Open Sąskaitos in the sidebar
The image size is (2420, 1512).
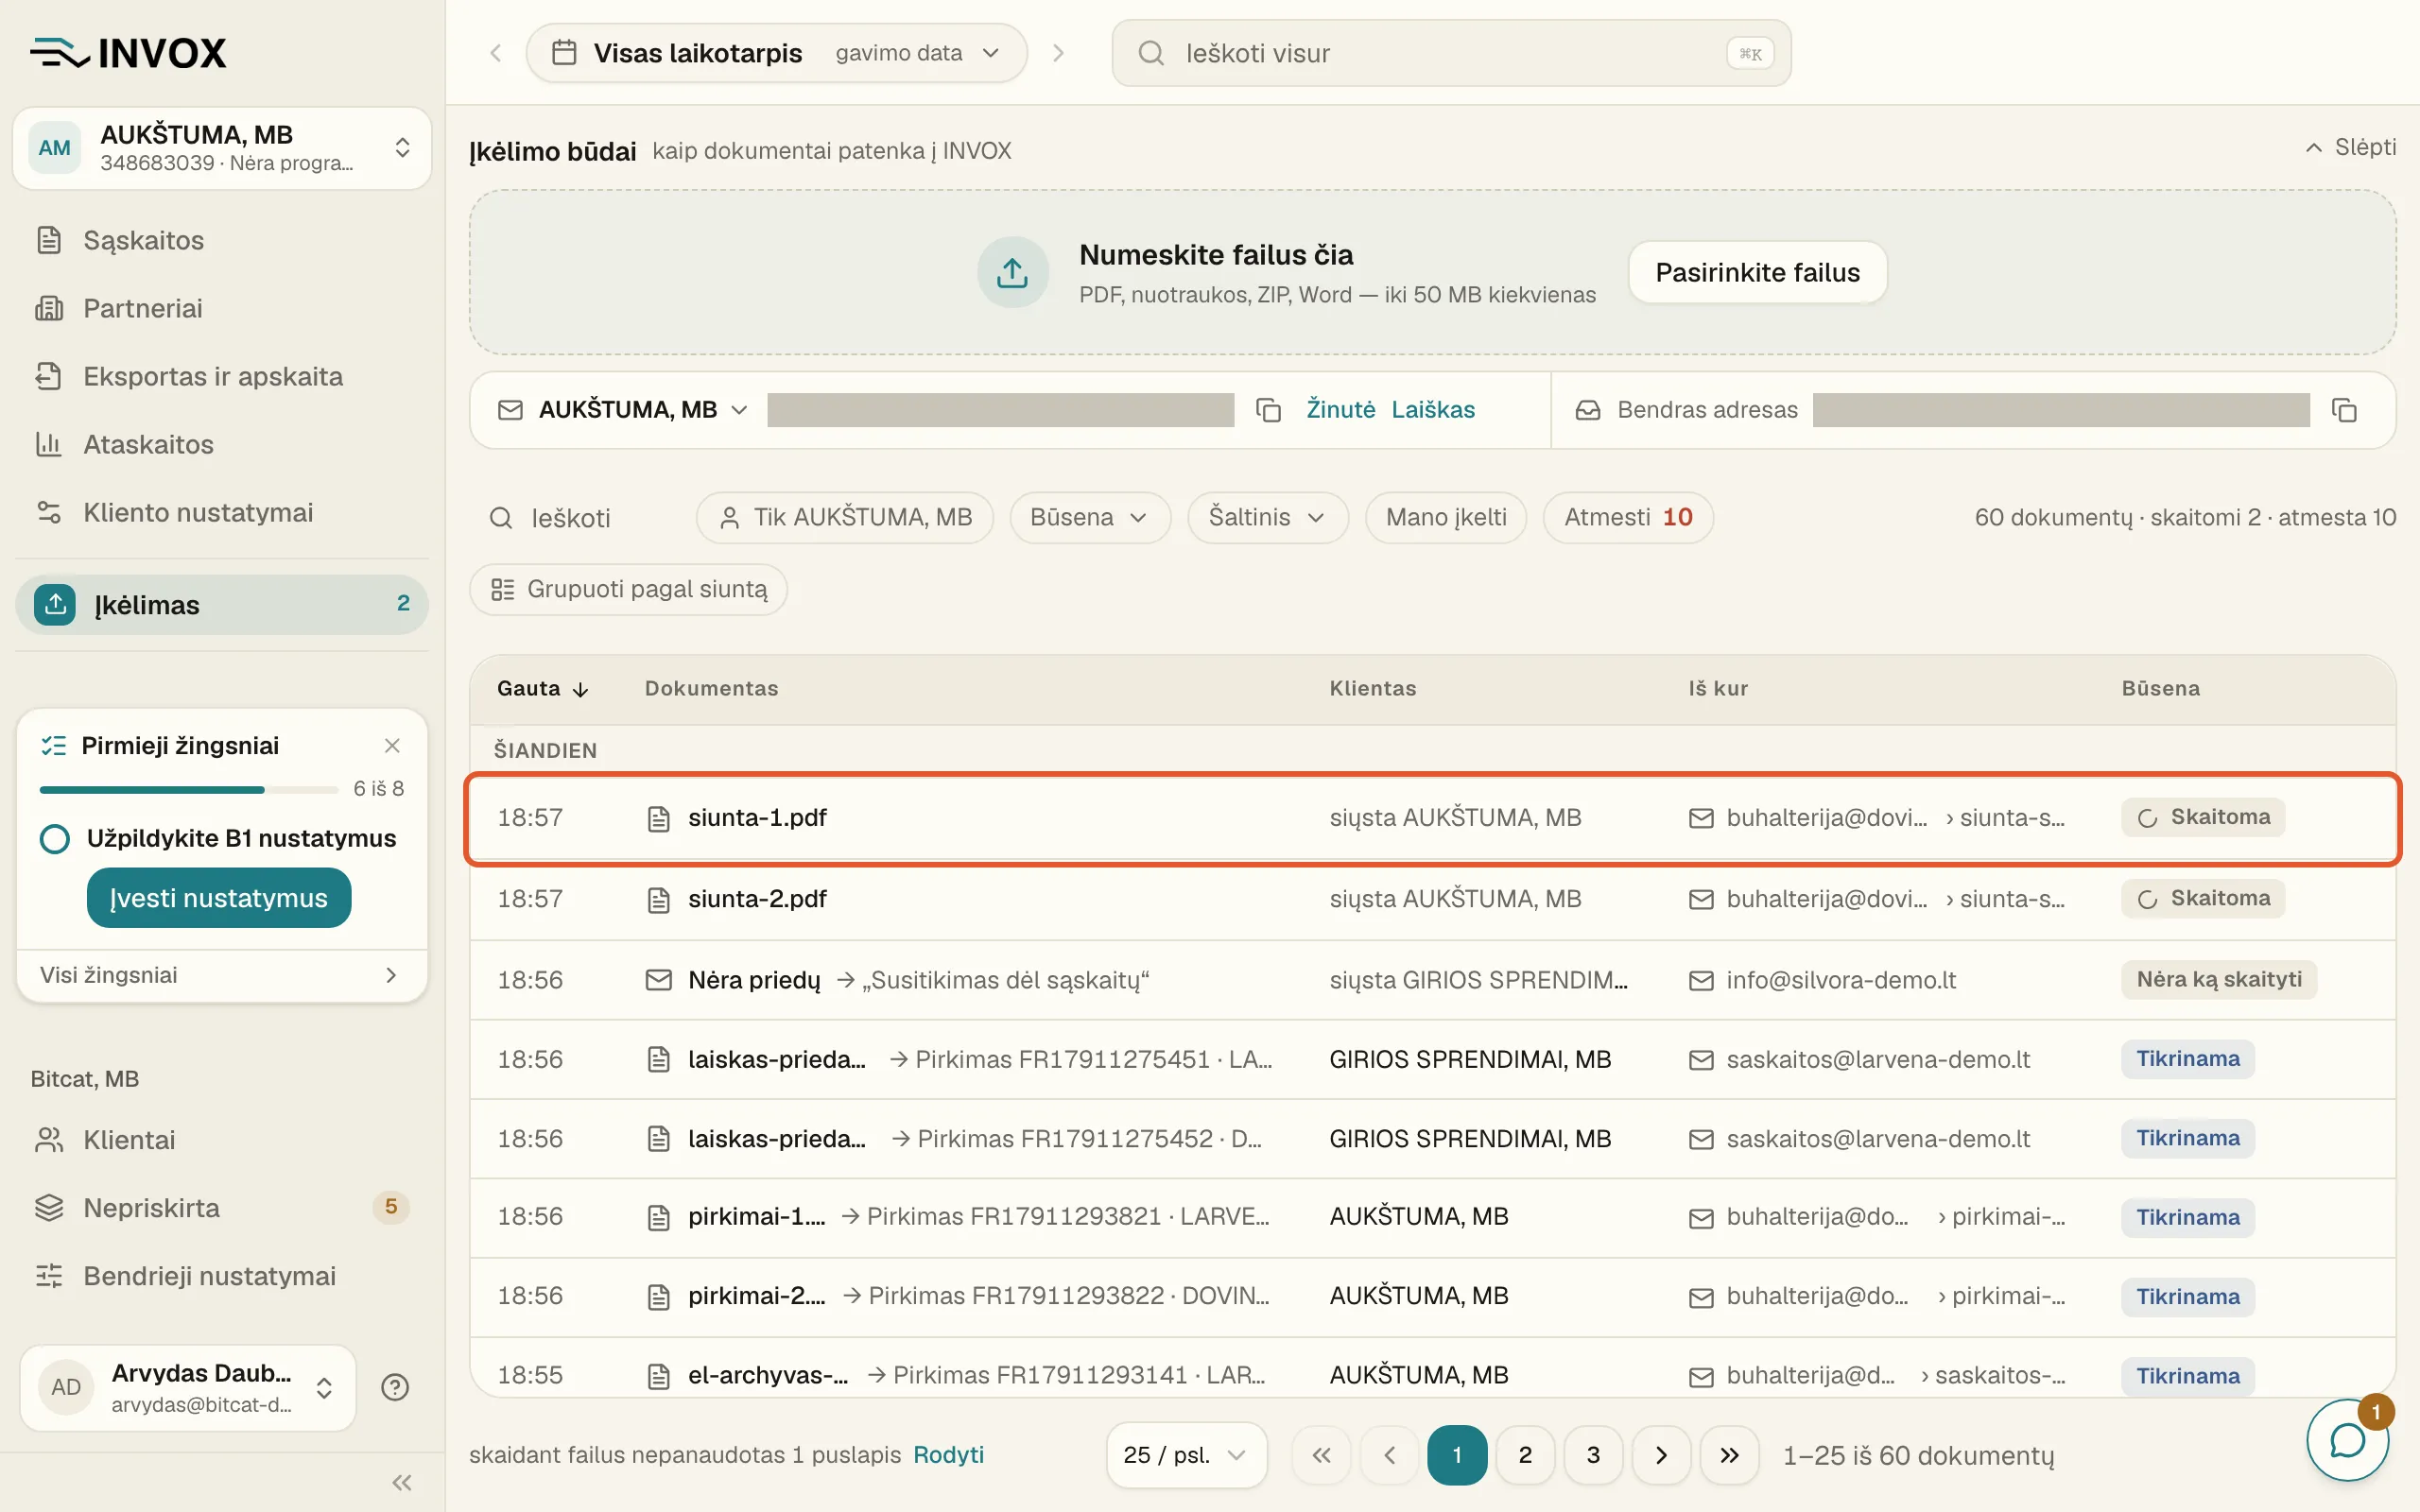point(222,240)
